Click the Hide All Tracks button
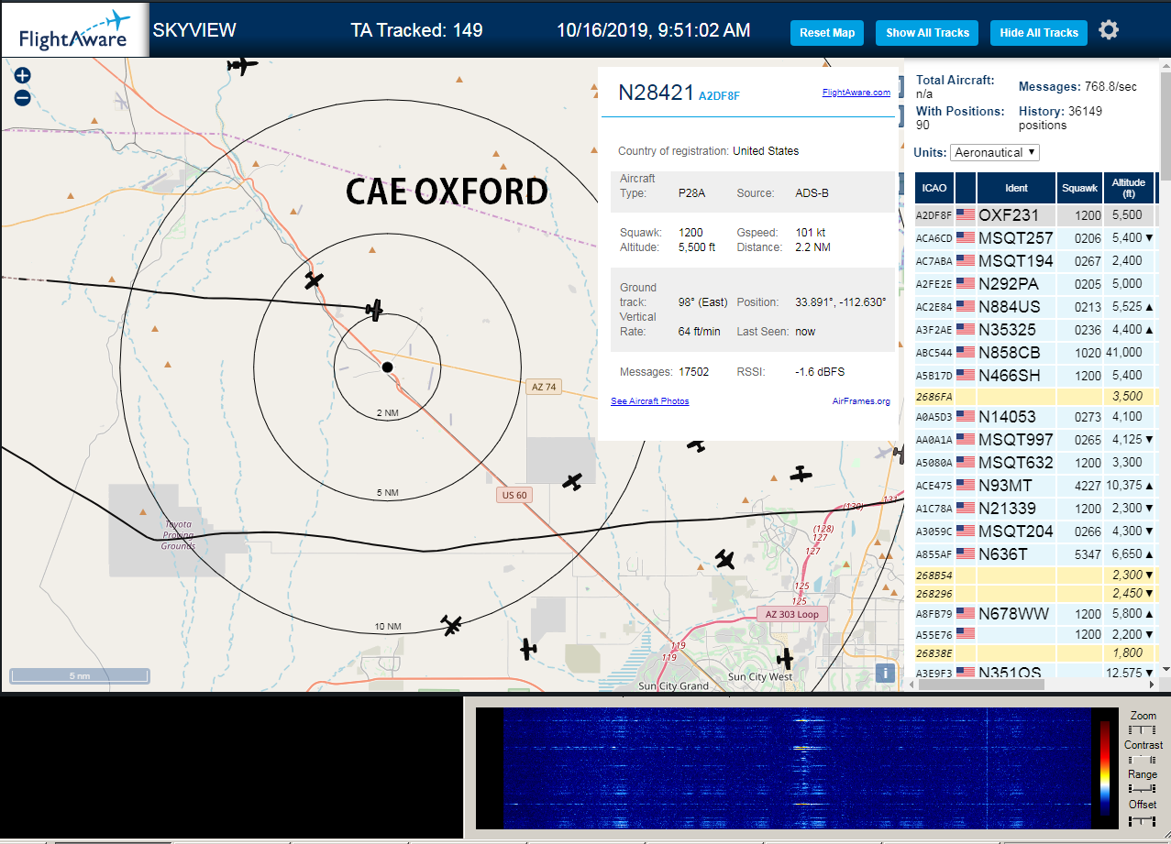1171x844 pixels. 1039,33
